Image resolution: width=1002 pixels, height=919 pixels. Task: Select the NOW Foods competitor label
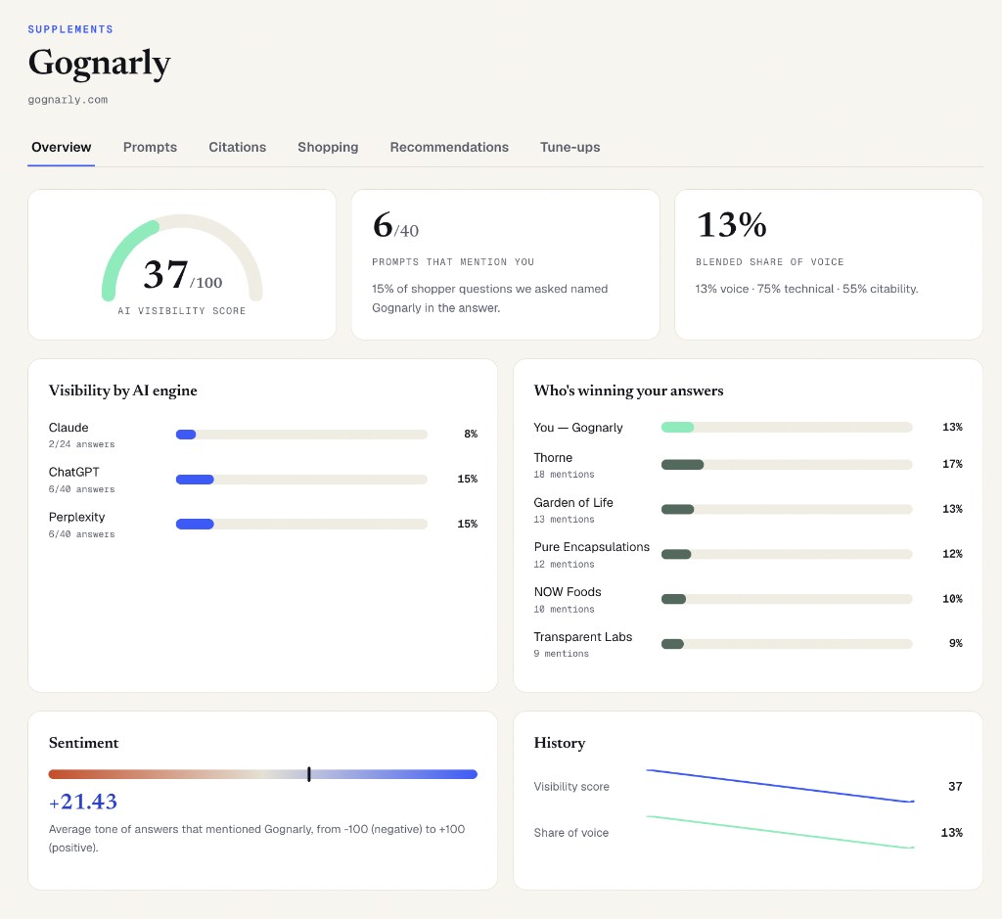click(x=568, y=592)
